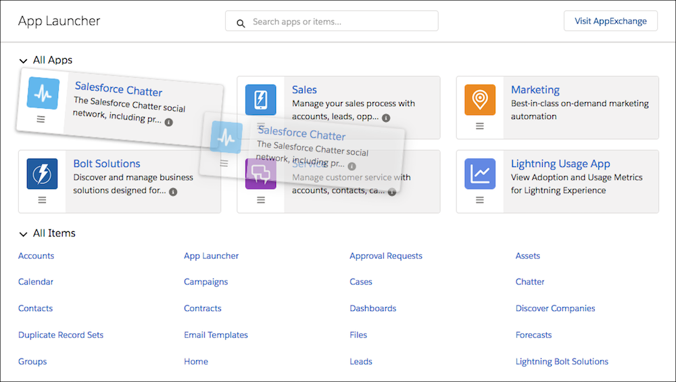
Task: Show info for Sales description
Action: (386, 118)
